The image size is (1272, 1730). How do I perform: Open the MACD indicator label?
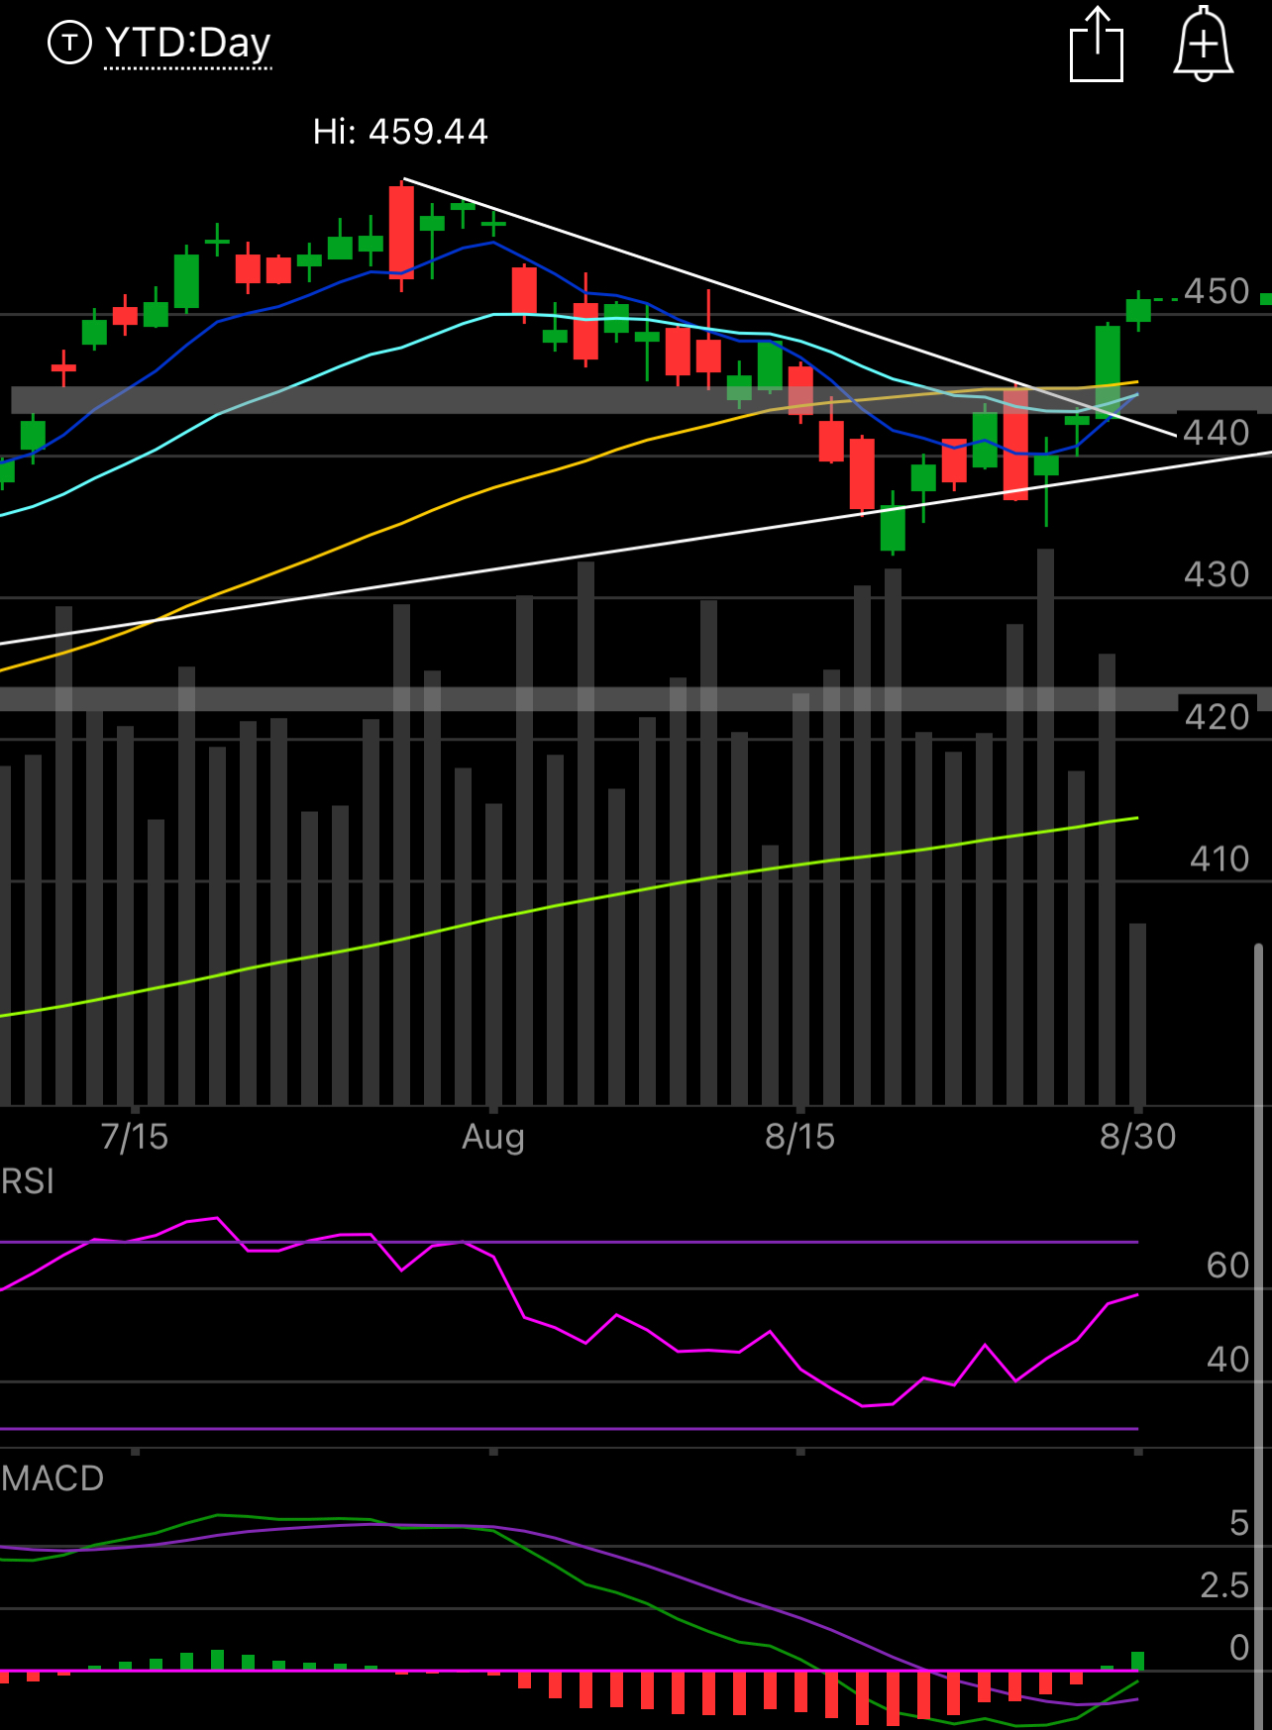click(53, 1478)
